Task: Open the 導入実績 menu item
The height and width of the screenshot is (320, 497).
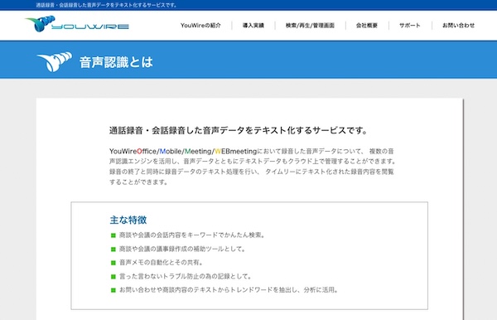Action: [253, 26]
